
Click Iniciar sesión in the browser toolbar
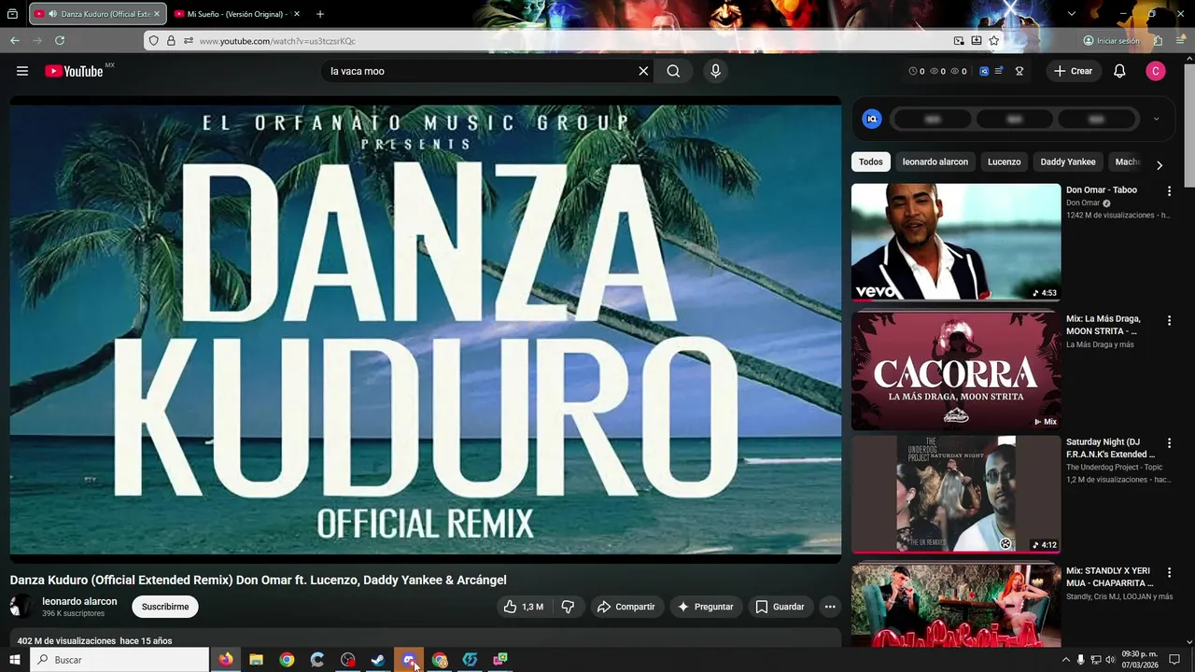pos(1111,41)
